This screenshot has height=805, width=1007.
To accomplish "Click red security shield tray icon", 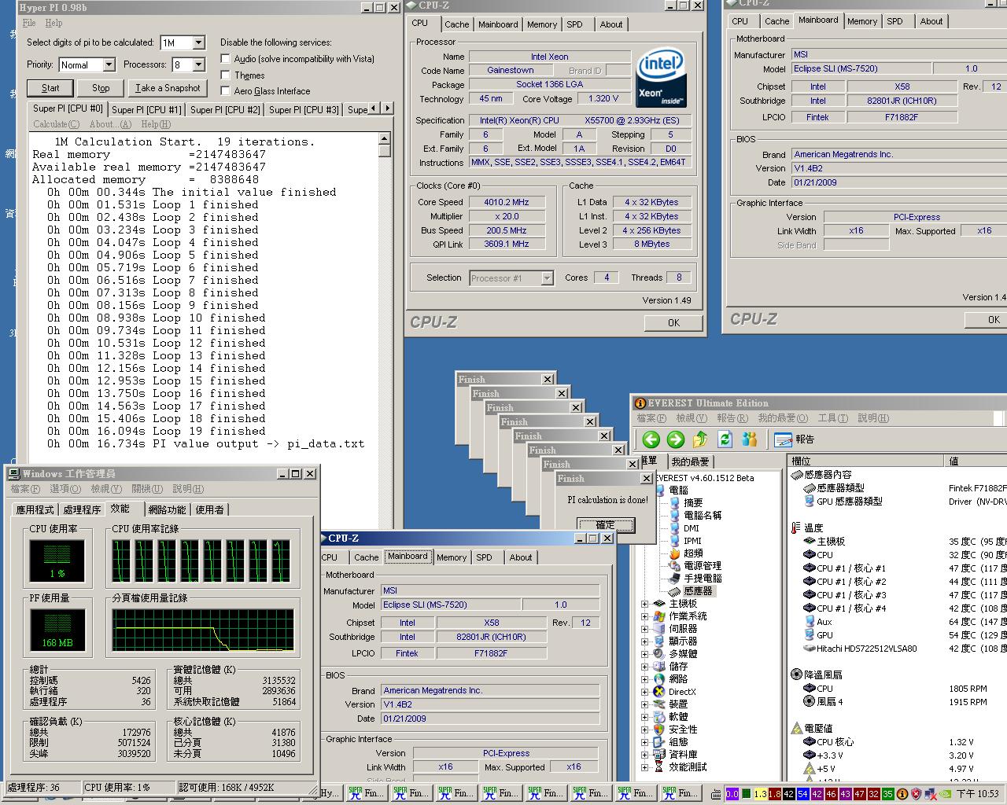I will [917, 794].
